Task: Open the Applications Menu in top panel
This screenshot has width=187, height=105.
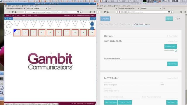Action: (x=7, y=1)
